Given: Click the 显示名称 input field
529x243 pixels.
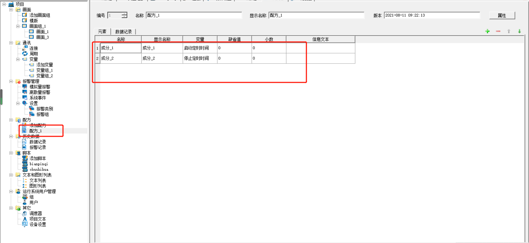Looking at the screenshot, I should [316, 15].
